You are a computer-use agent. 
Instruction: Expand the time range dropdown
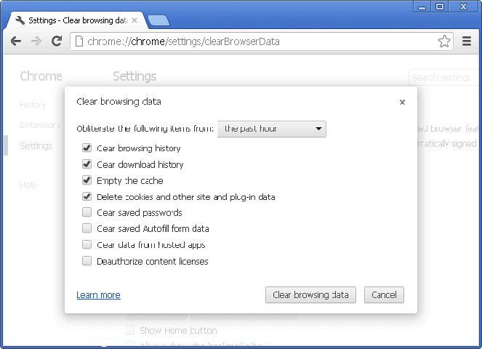272,129
